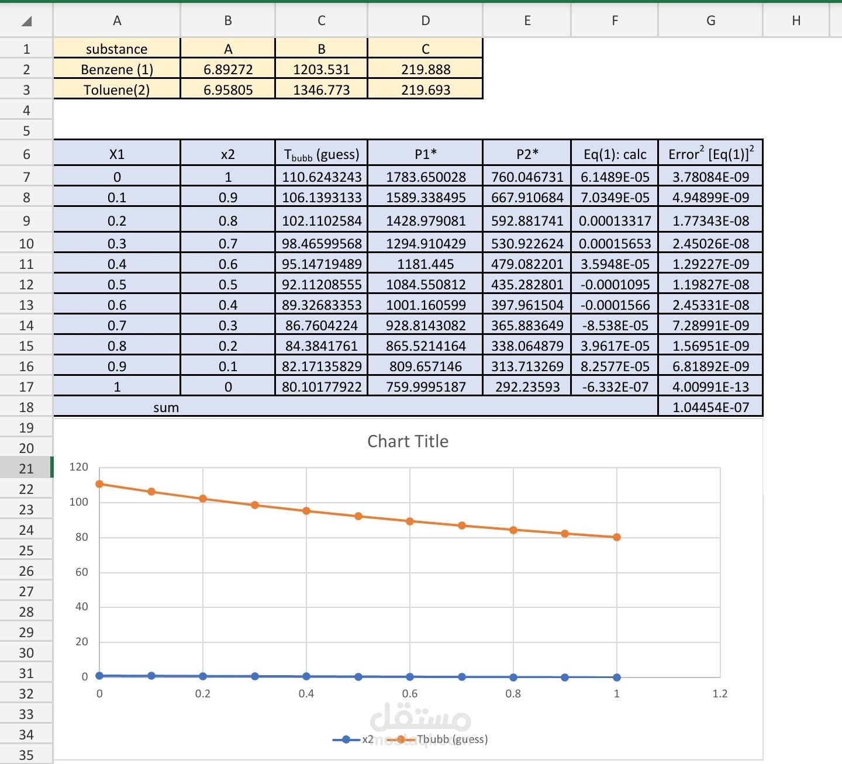Select cell with value 2.45331E-08
842x764 pixels.
pyautogui.click(x=711, y=305)
